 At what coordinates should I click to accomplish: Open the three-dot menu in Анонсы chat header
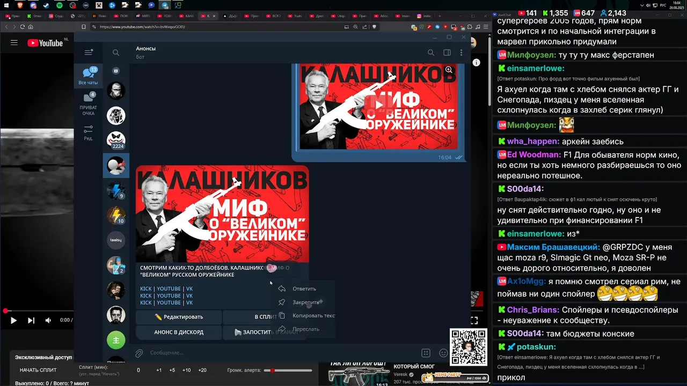click(461, 53)
